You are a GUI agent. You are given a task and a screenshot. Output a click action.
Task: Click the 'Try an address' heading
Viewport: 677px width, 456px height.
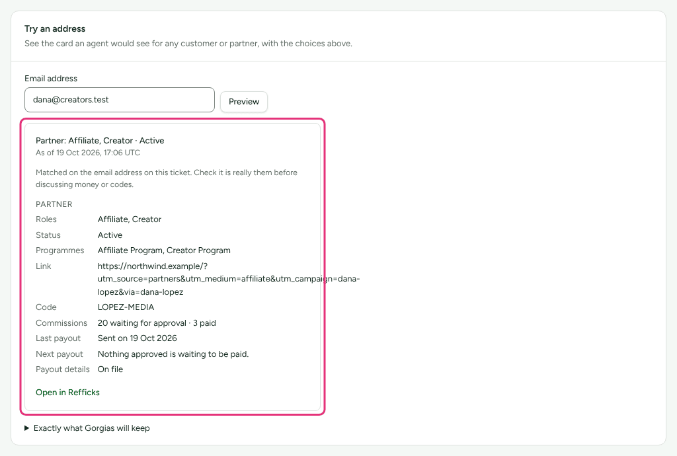pyautogui.click(x=55, y=29)
